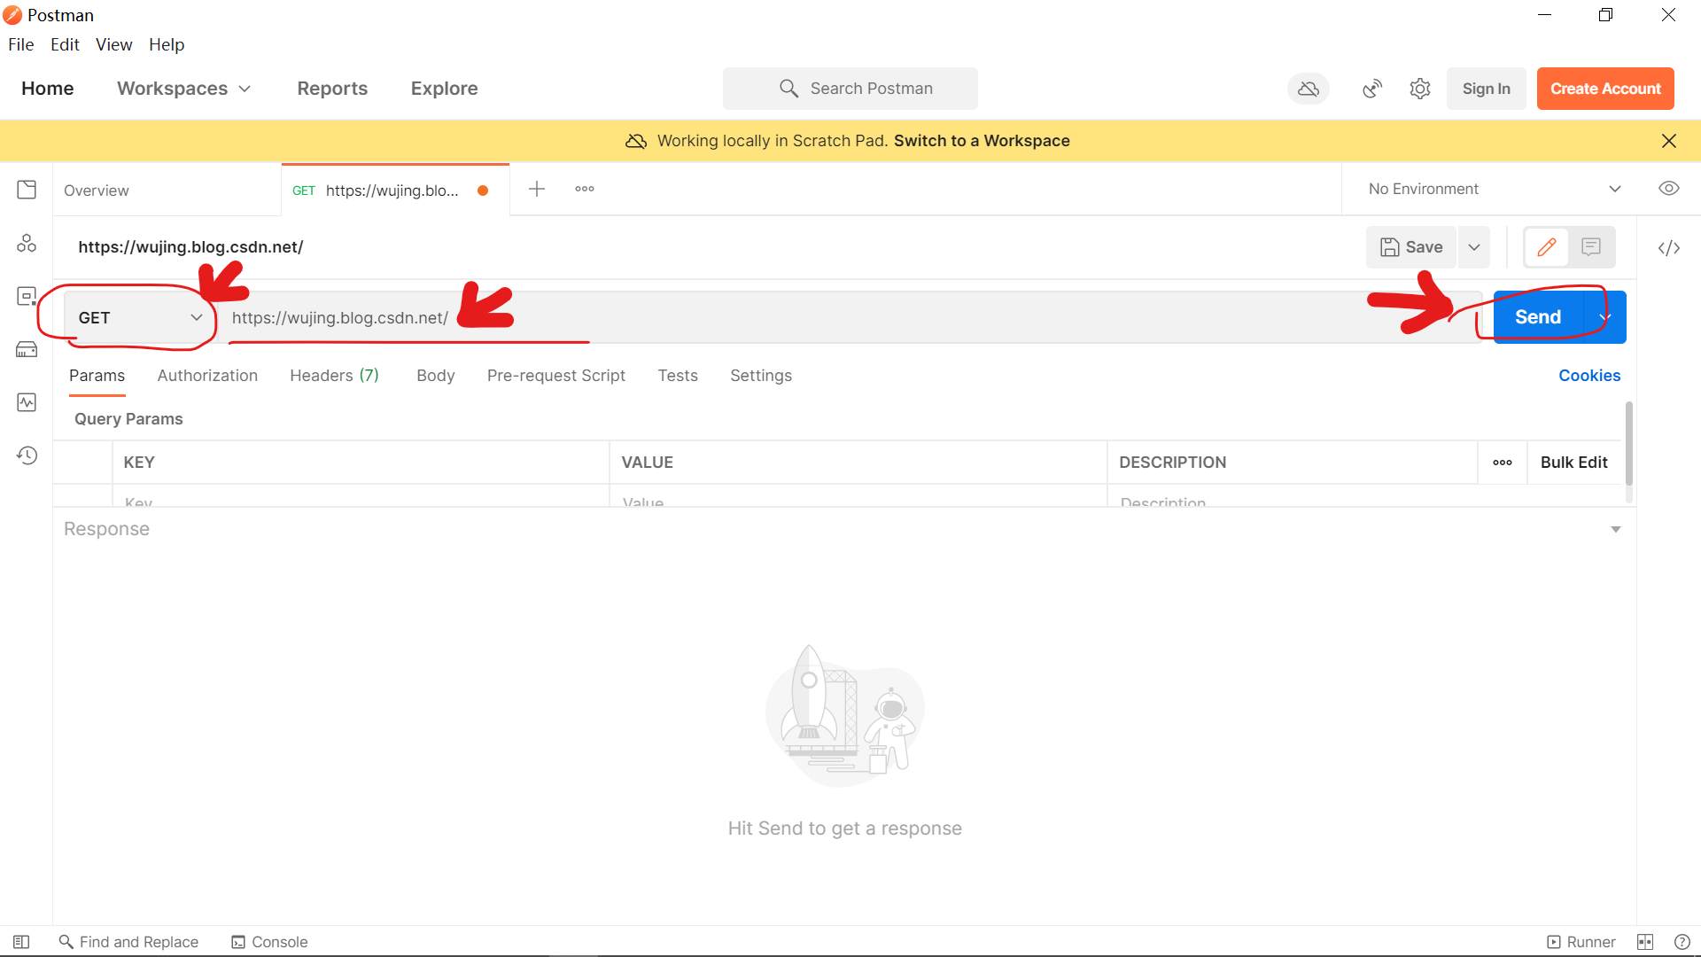Image resolution: width=1701 pixels, height=957 pixels.
Task: Open Postman settings gear
Action: pyautogui.click(x=1419, y=89)
